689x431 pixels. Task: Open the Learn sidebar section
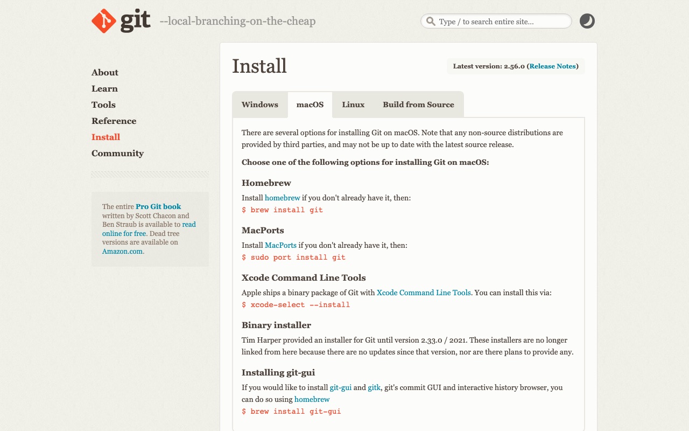tap(104, 88)
